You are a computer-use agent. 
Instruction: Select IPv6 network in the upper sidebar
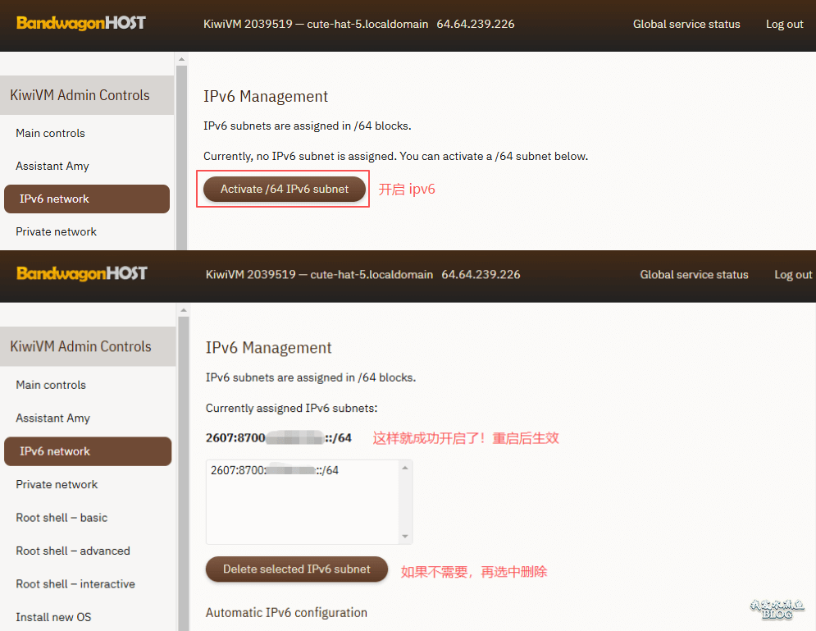(54, 199)
